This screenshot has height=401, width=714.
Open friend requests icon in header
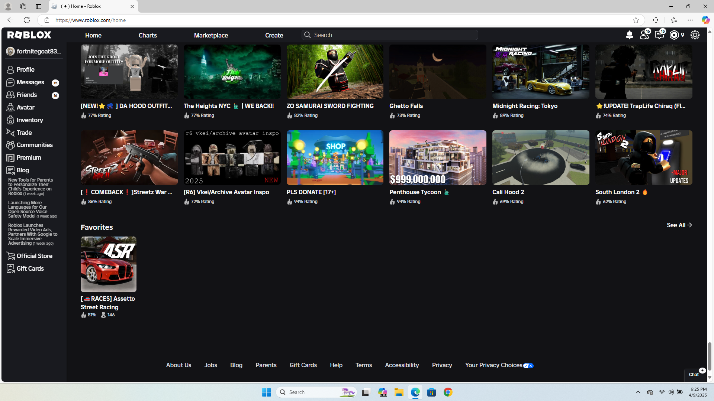[x=645, y=35]
